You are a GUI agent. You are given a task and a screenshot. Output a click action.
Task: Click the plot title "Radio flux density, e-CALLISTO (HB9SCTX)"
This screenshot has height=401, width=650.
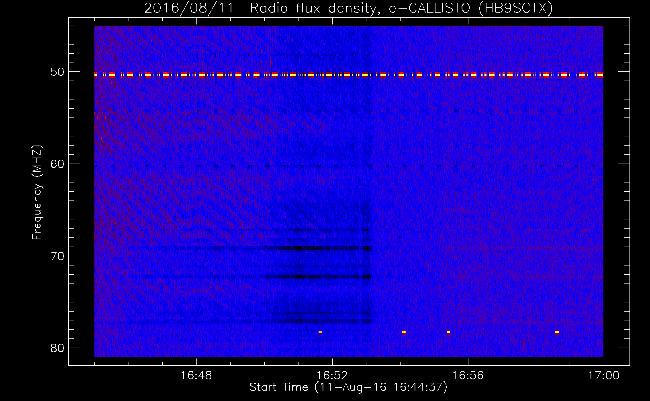pyautogui.click(x=401, y=8)
